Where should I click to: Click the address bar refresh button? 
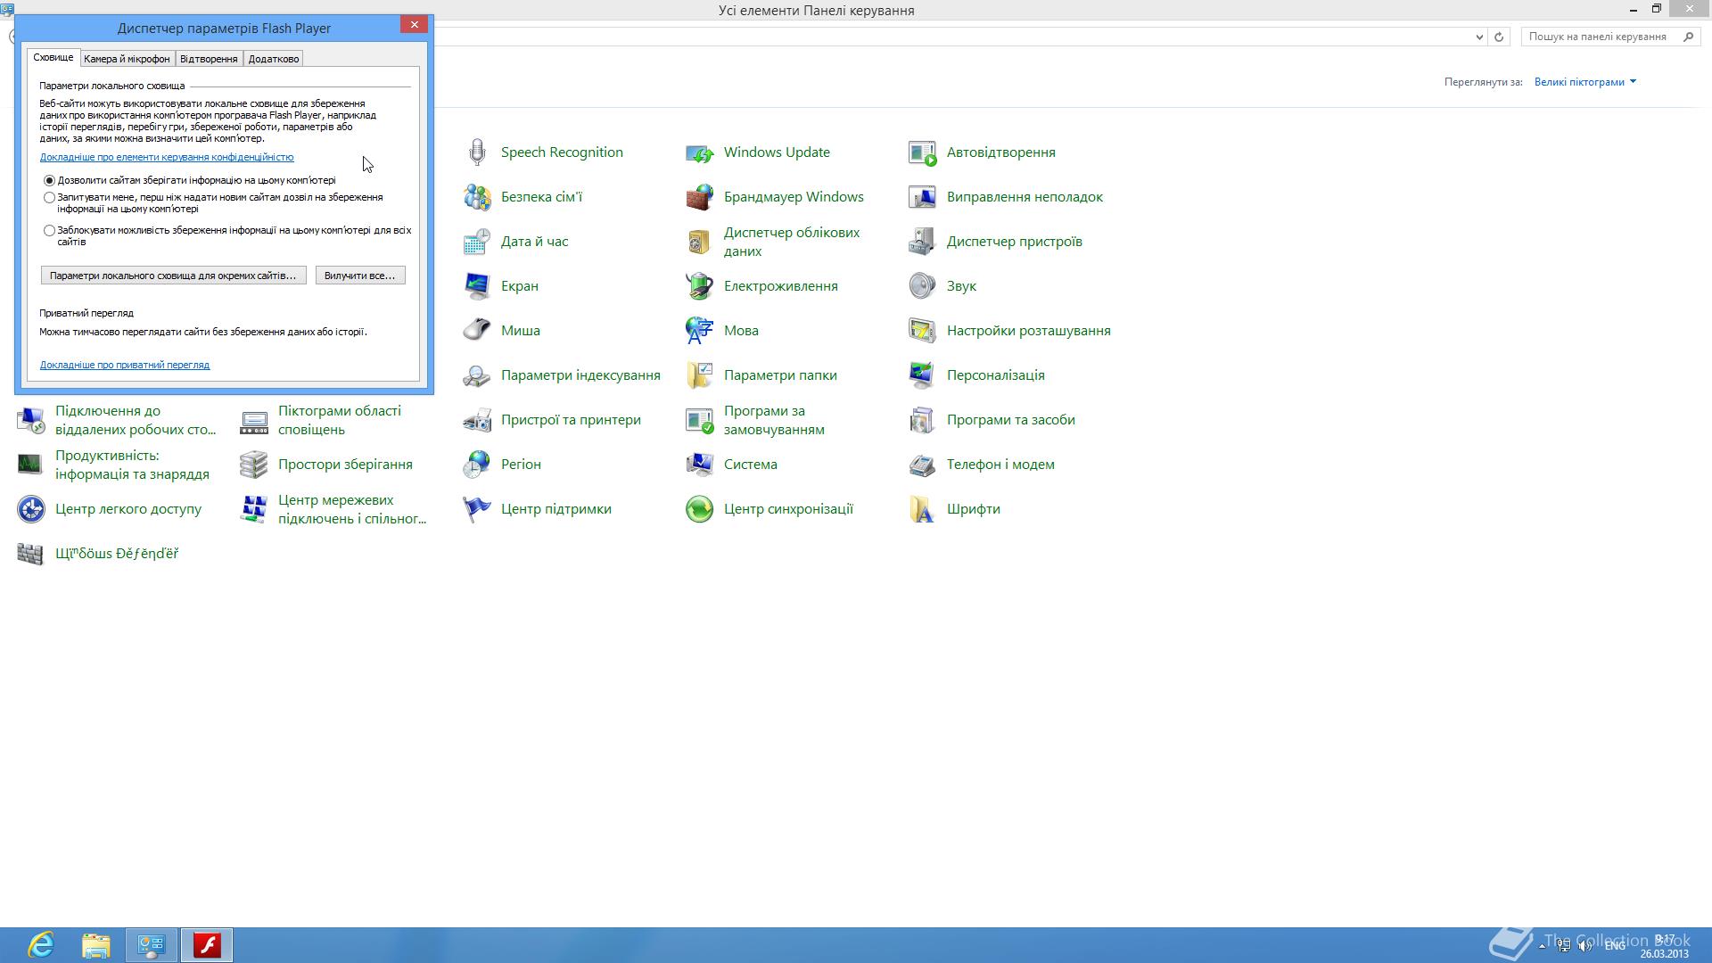click(x=1499, y=37)
